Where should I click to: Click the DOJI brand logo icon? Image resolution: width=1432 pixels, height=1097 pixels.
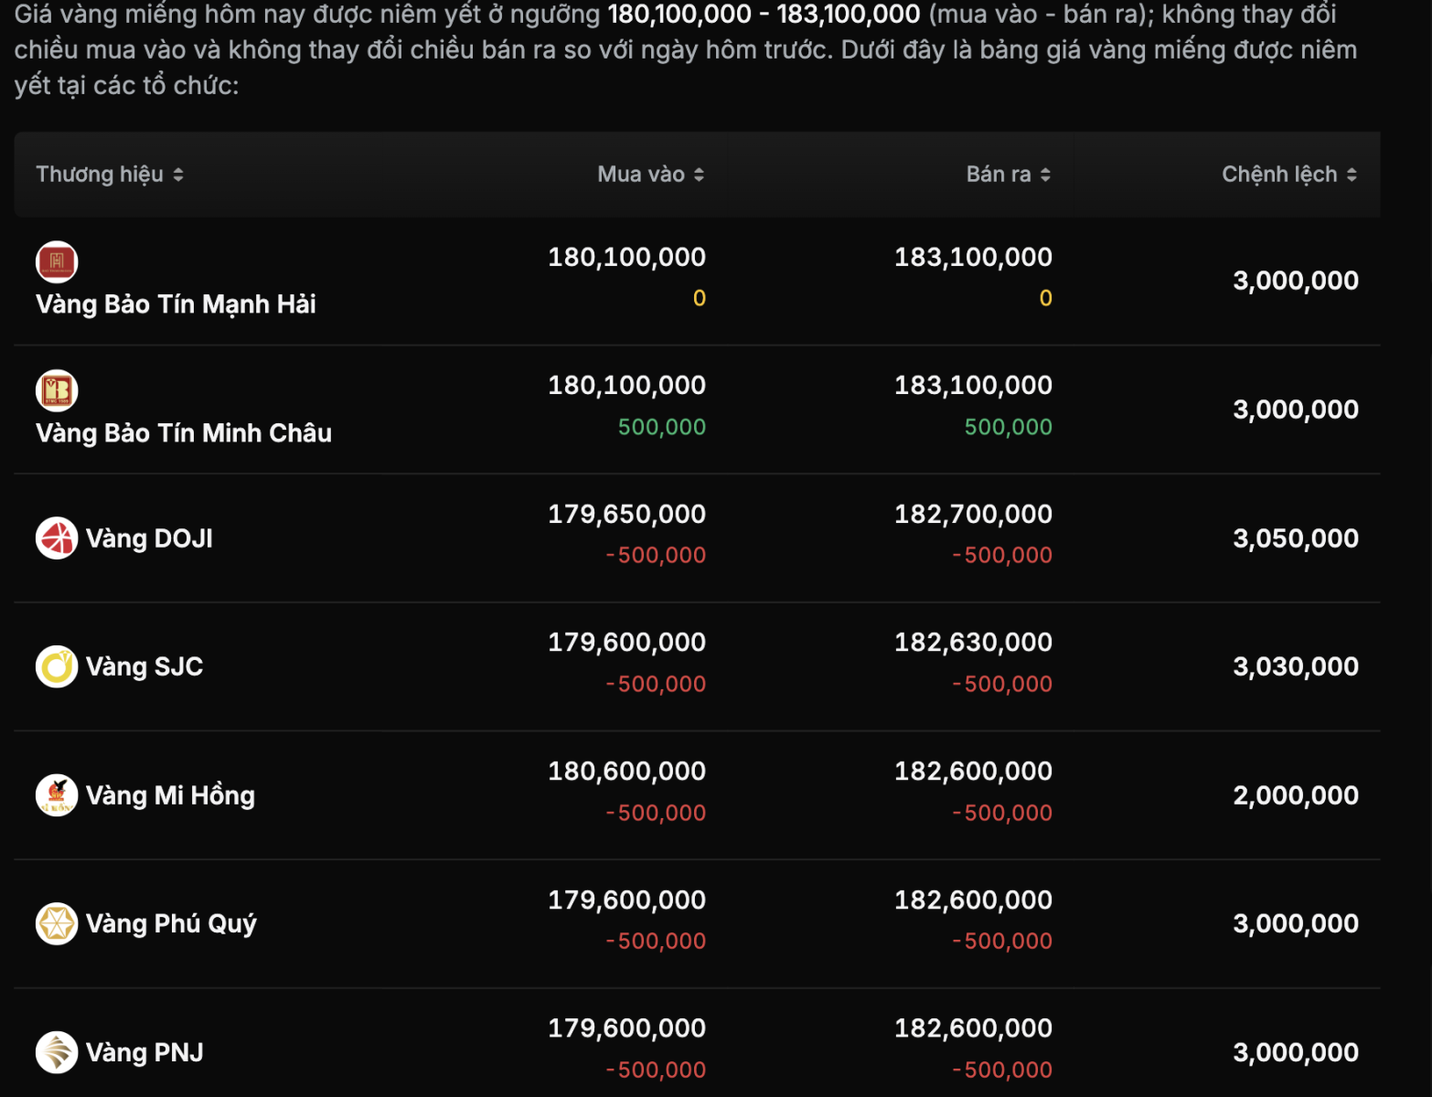click(x=57, y=538)
